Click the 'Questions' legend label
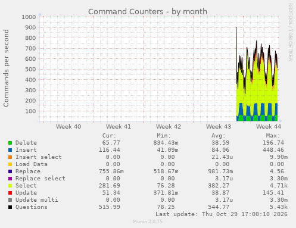Screen dimensions: 296x228 32,207
